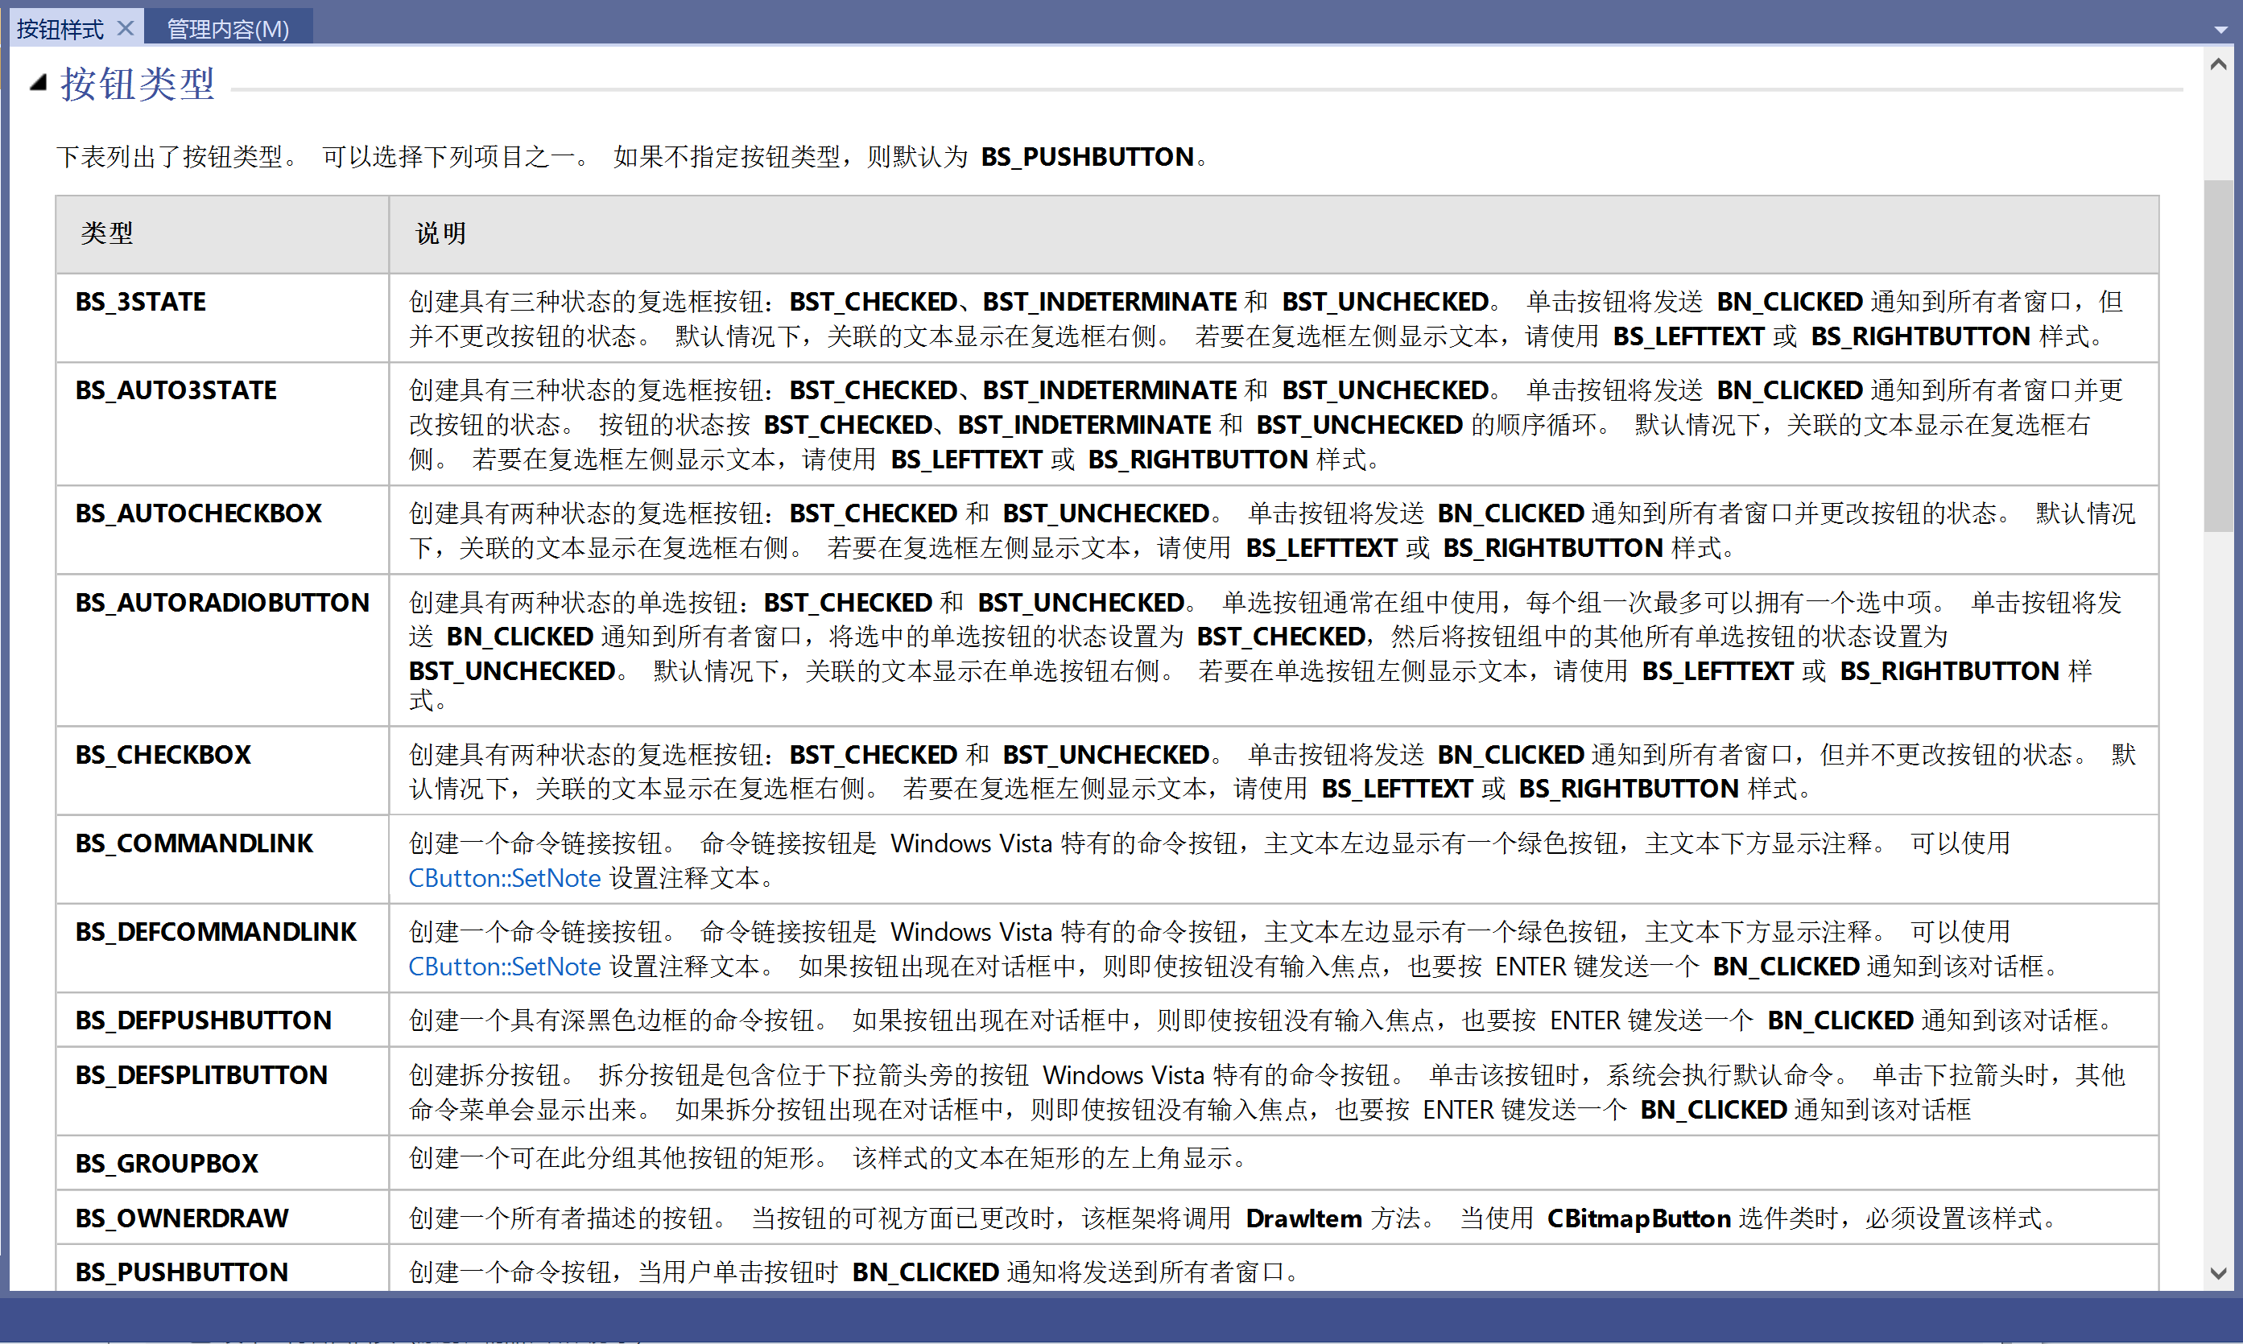The height and width of the screenshot is (1344, 2243).
Task: Click the 按钮类型 section heading
Action: (137, 85)
